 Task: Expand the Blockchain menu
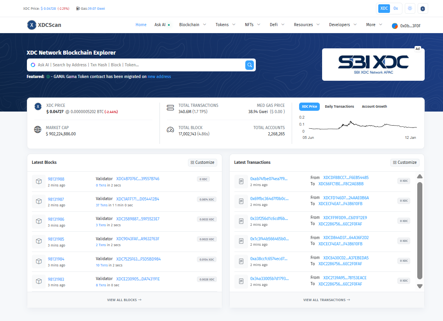(192, 25)
